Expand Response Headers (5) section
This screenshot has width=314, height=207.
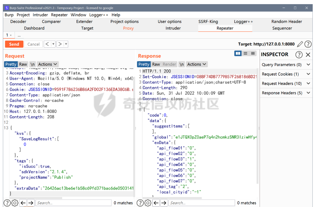(x=286, y=93)
